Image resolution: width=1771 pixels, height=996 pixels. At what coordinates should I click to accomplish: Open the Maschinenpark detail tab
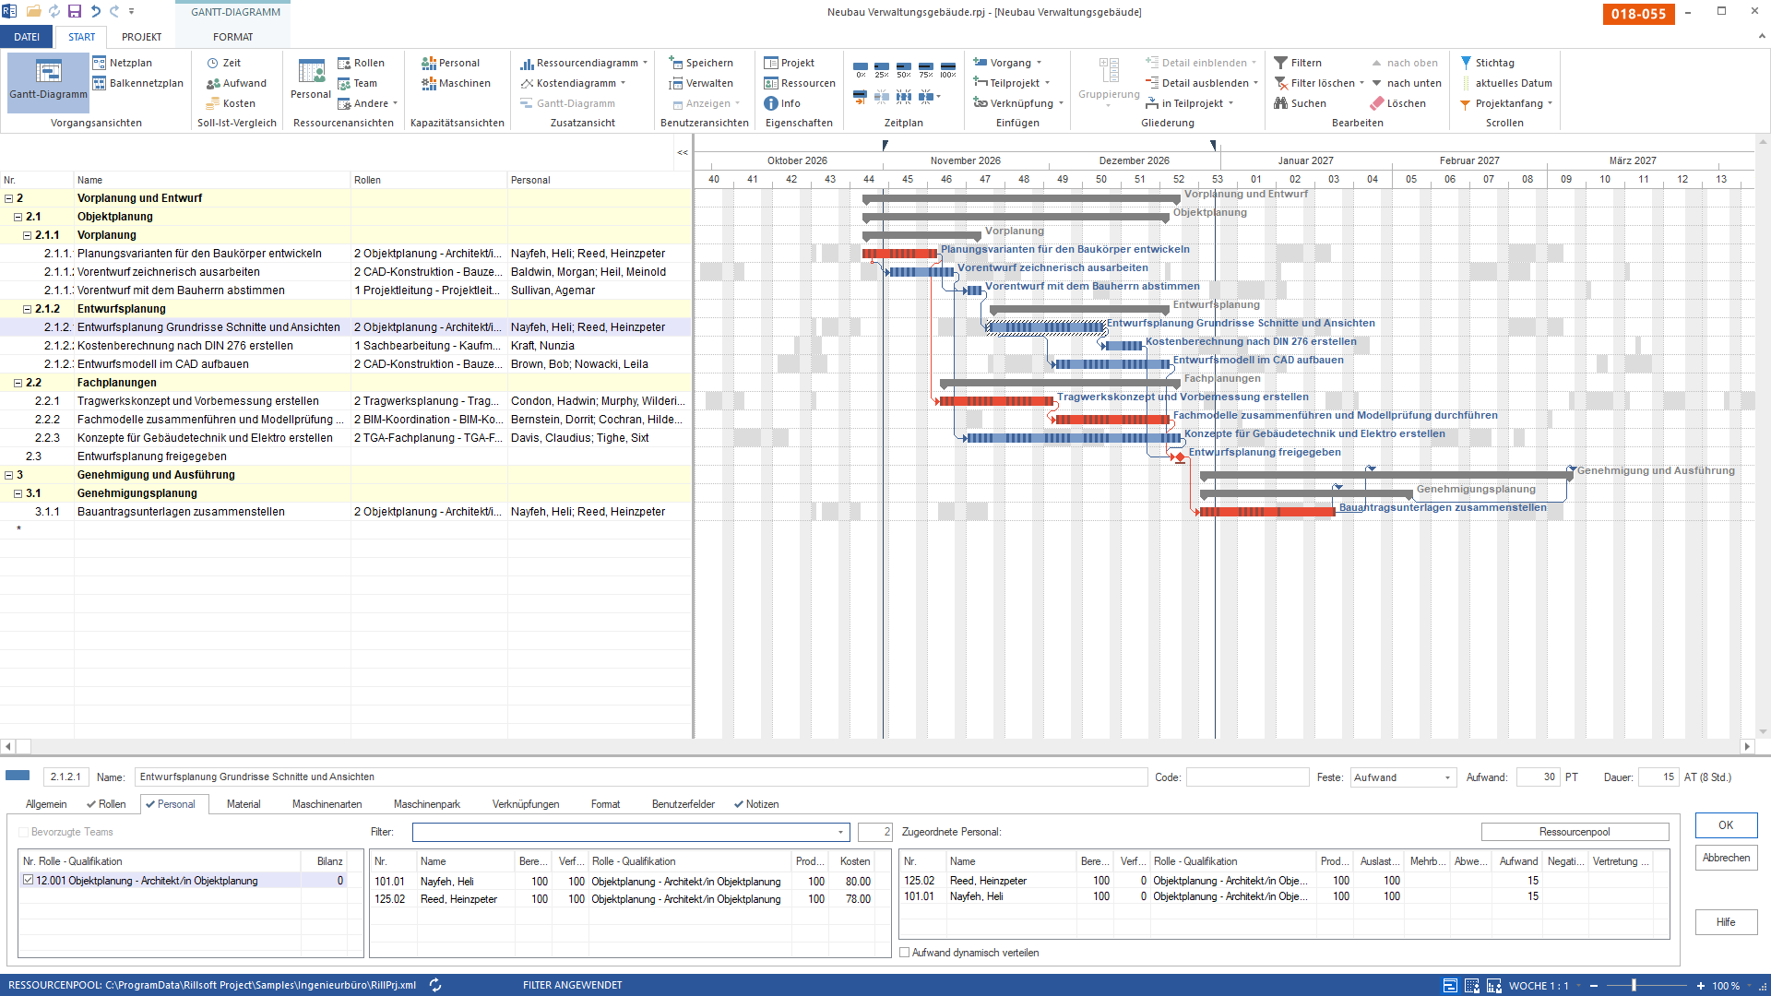pyautogui.click(x=426, y=804)
